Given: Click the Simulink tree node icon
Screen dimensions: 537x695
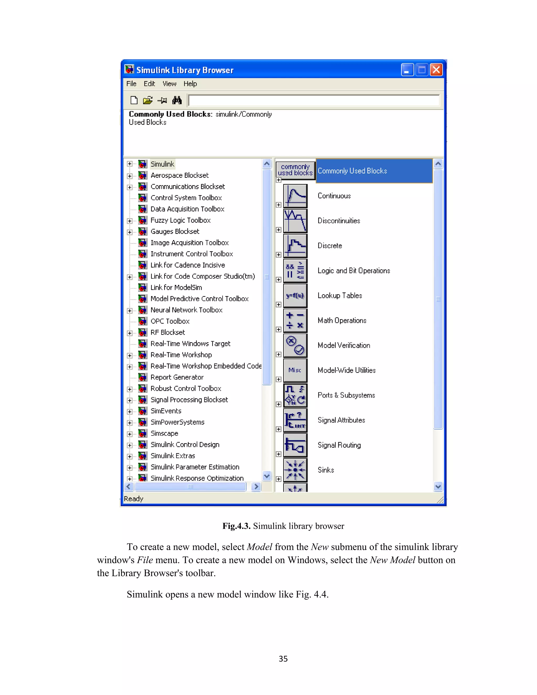Looking at the screenshot, I should point(143,164).
